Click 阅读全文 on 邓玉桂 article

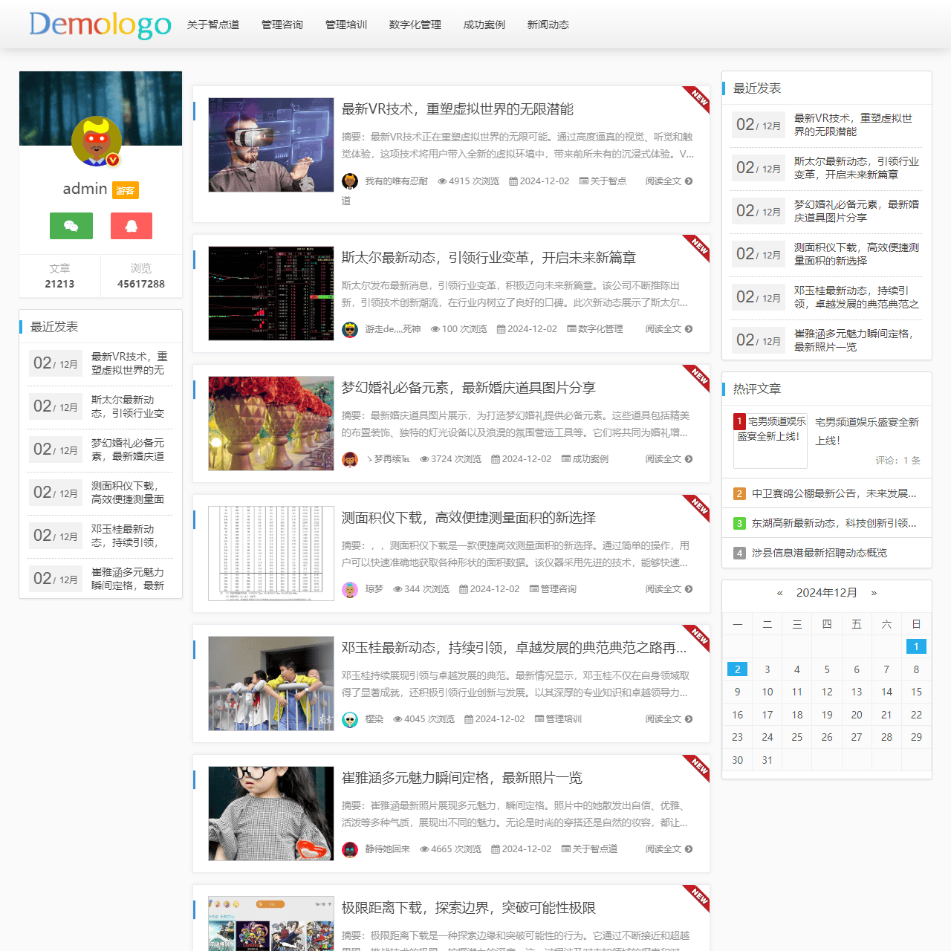coord(669,719)
